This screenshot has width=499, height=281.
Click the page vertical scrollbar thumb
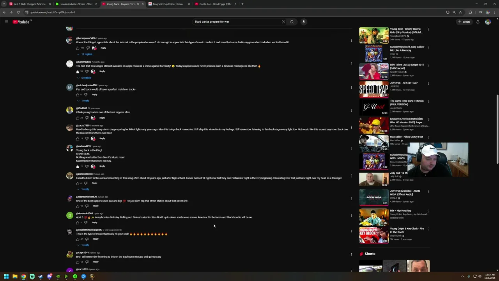click(x=497, y=130)
